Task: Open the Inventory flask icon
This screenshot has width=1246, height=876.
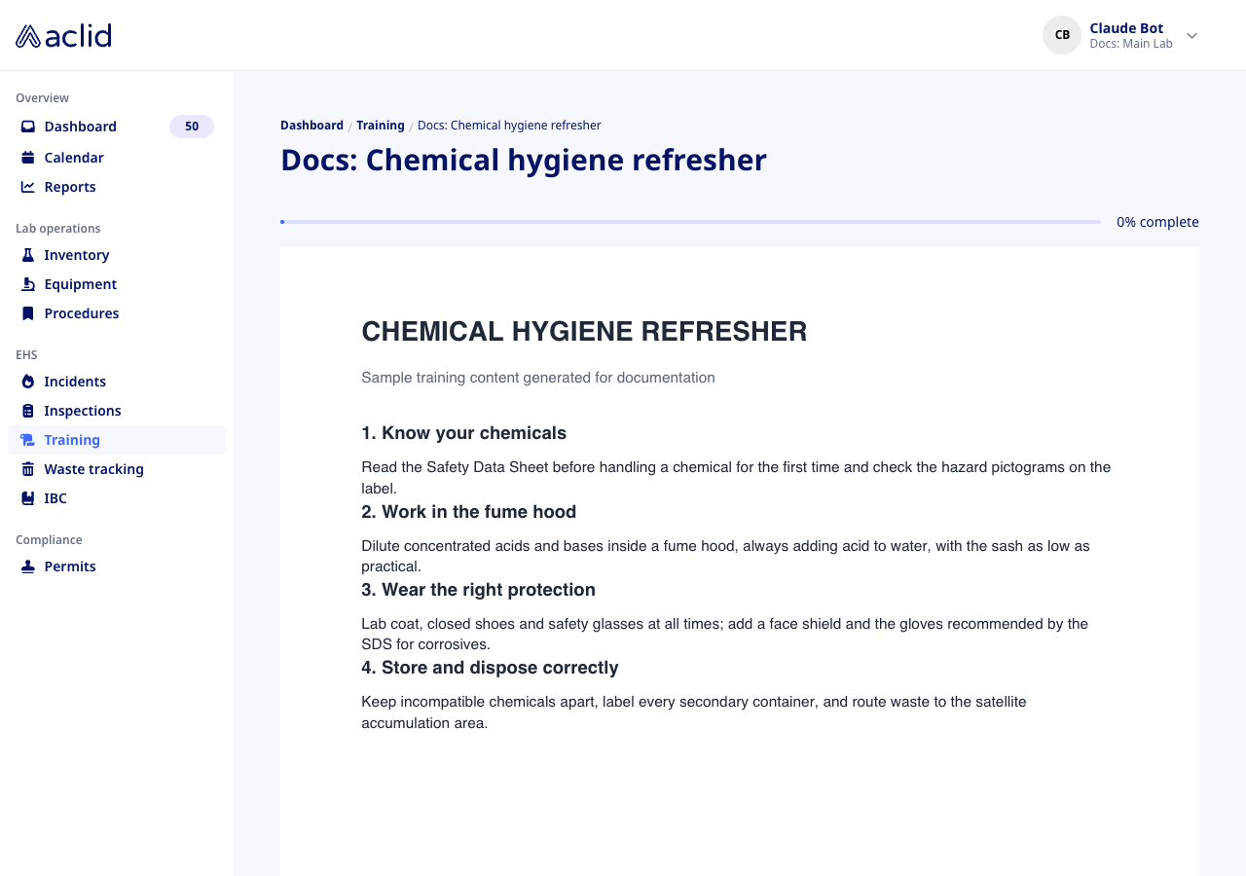Action: [28, 255]
